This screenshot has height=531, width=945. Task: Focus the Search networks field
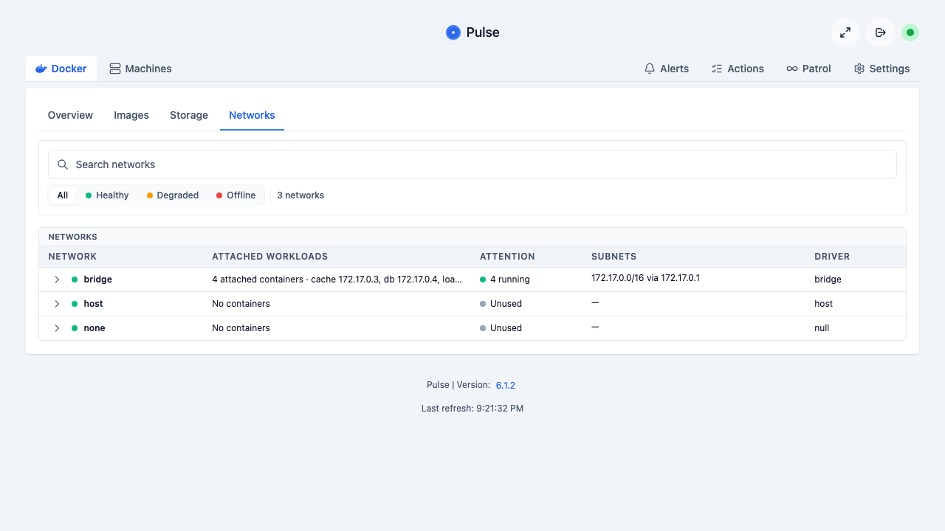[472, 164]
